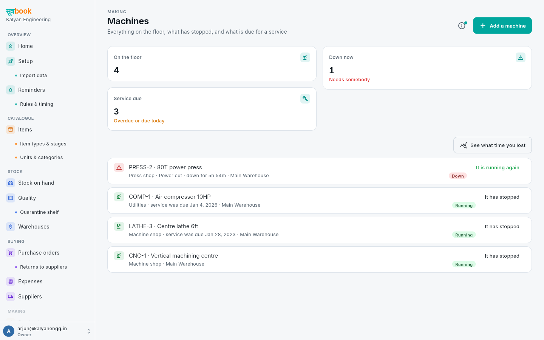This screenshot has height=340, width=544.
Task: Click the Running badge on LATHE-3
Action: pyautogui.click(x=464, y=235)
